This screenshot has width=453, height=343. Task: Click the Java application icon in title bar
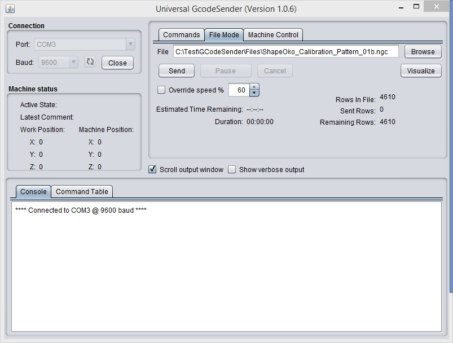tap(10, 8)
